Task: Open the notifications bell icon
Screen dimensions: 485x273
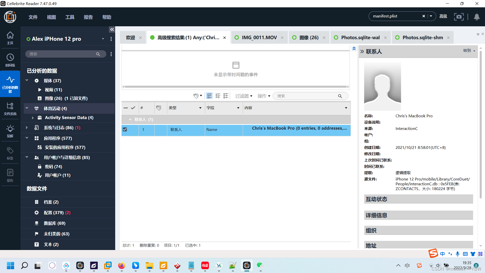Action: 476,17
